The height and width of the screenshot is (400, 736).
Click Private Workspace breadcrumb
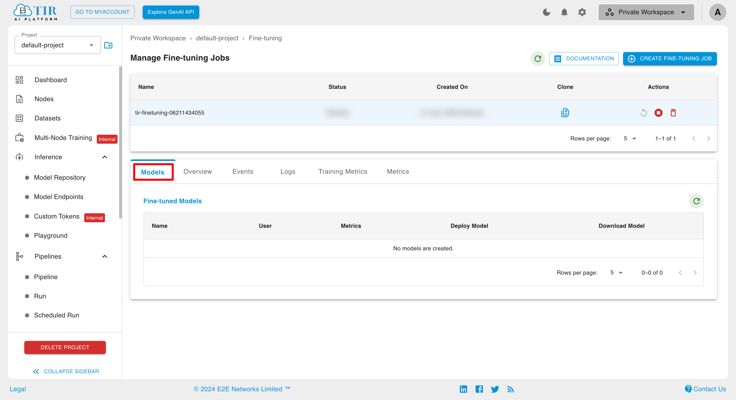158,38
